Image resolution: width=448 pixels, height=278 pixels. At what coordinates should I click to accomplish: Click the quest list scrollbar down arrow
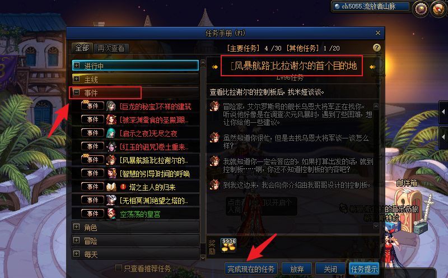[203, 257]
